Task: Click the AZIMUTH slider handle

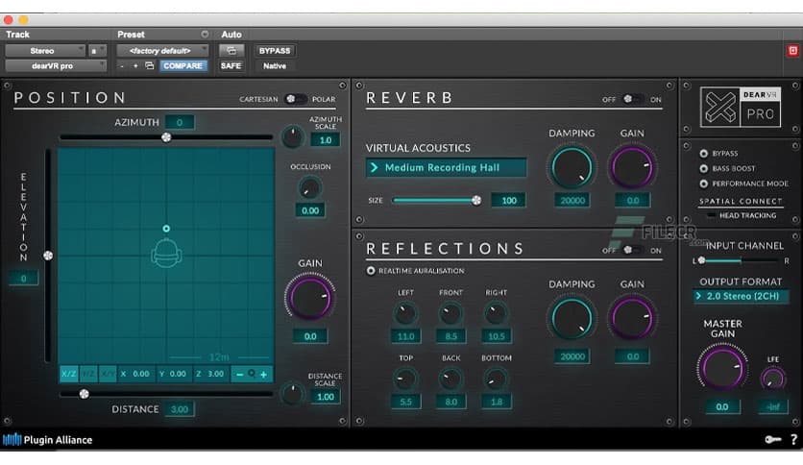Action: pyautogui.click(x=166, y=137)
